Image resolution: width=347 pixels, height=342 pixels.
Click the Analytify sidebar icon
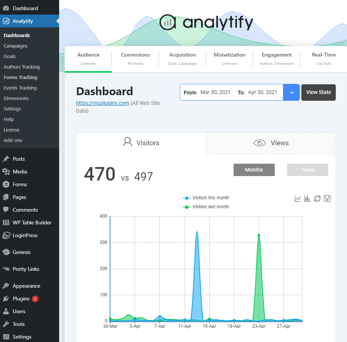click(x=6, y=21)
